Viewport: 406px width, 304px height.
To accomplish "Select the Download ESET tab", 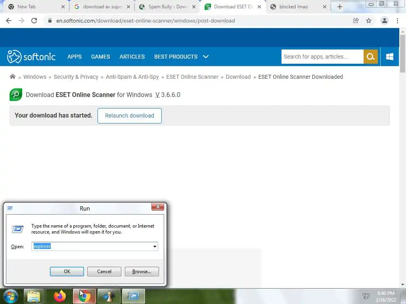I will pos(232,7).
